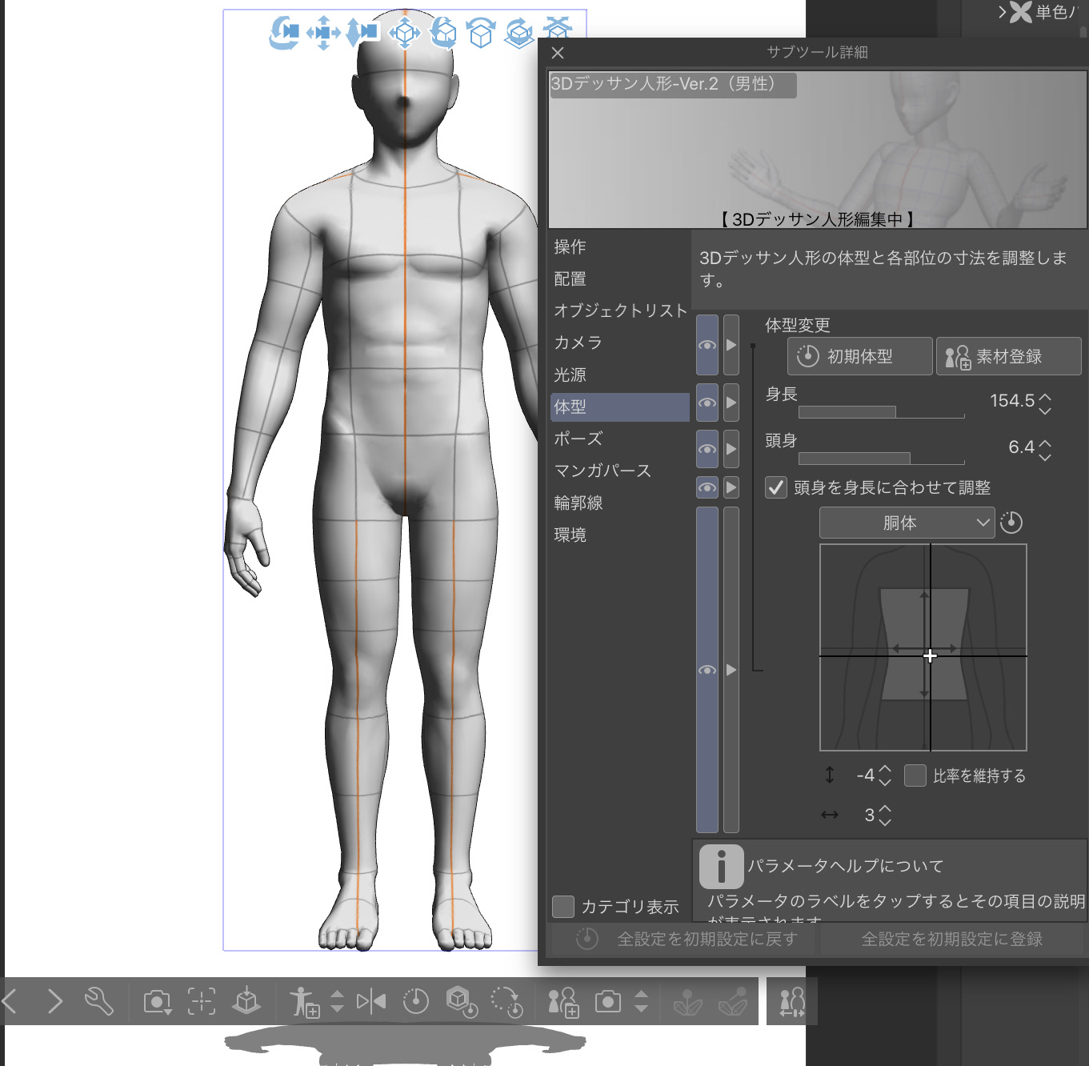Expand the arrow beside 体型 row
The image size is (1089, 1066).
coord(731,403)
